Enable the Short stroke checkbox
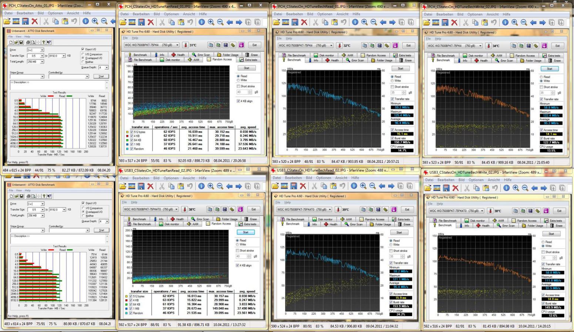Image resolution: width=574 pixels, height=332 pixels. pos(239,86)
